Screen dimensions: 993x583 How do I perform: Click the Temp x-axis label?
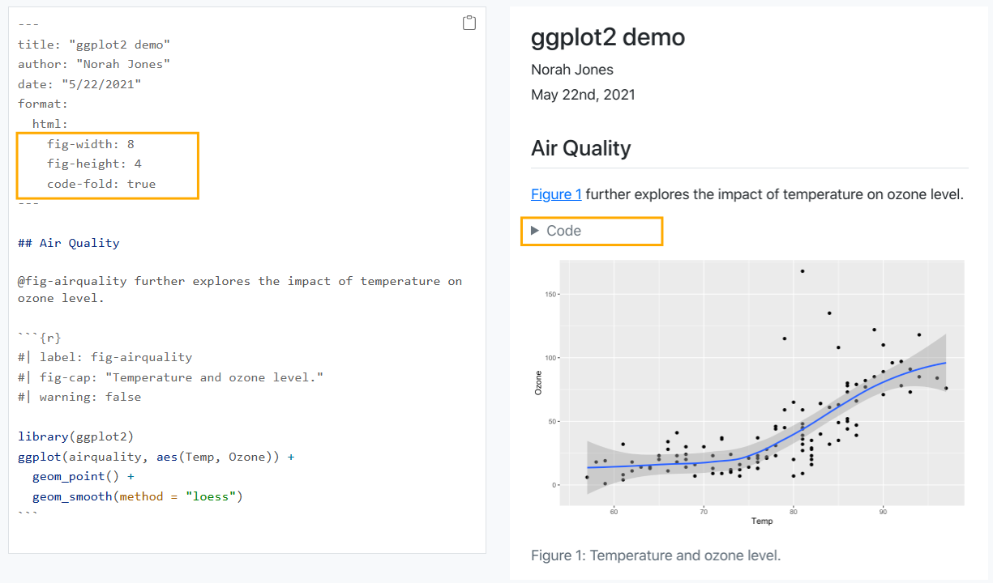[762, 521]
